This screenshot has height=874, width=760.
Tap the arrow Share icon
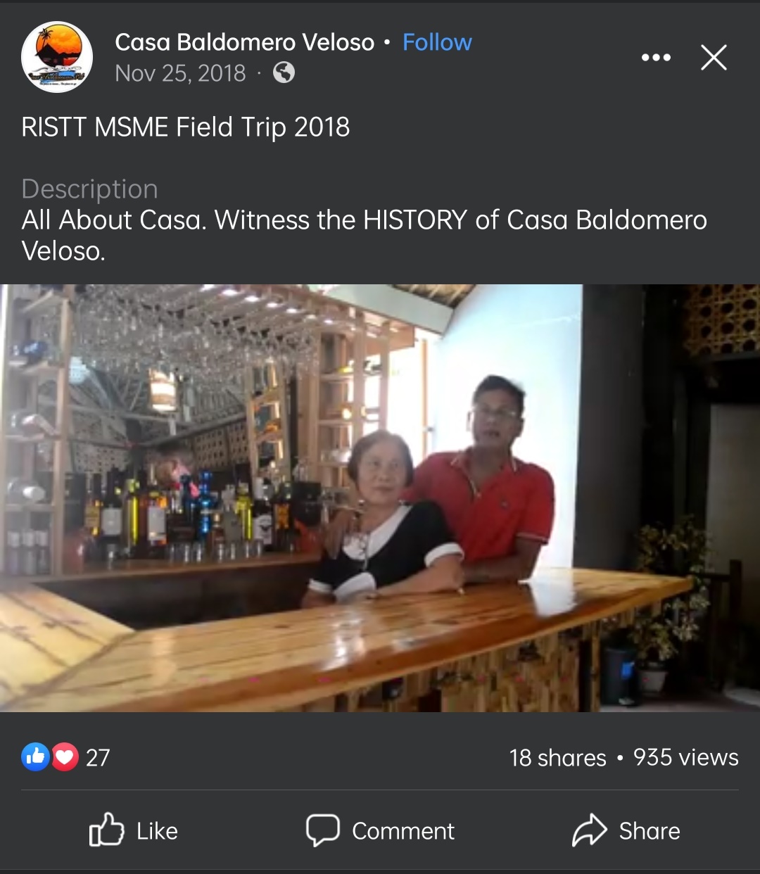(589, 830)
